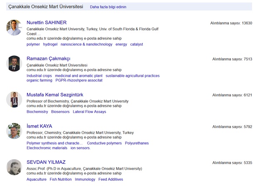The width and height of the screenshot is (258, 187).
Task: Click the 'nanoscience & nanotechnology' tag
Action: [87, 44]
